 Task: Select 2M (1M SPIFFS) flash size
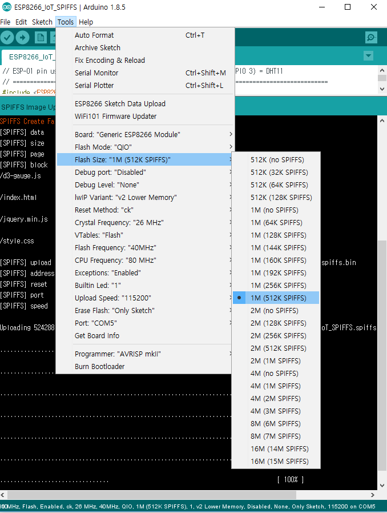[x=276, y=361]
